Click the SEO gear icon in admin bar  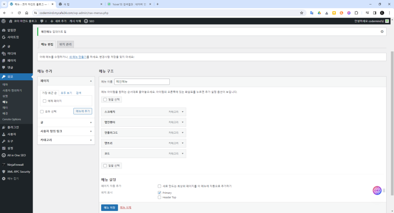pyautogui.click(x=86, y=21)
